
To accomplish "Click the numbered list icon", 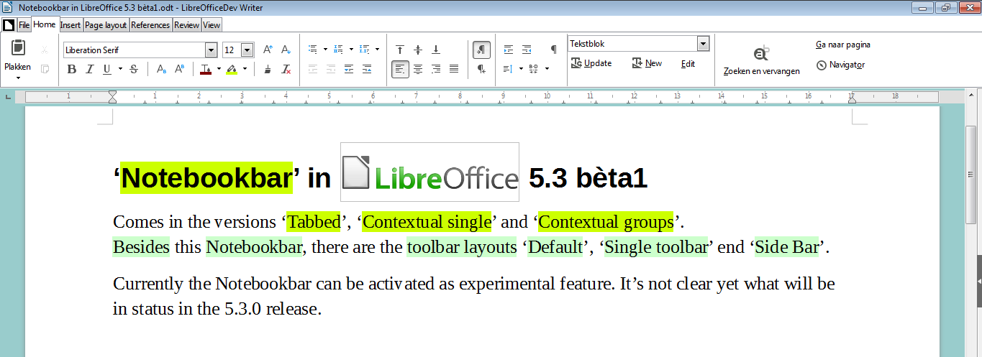I will pos(340,50).
